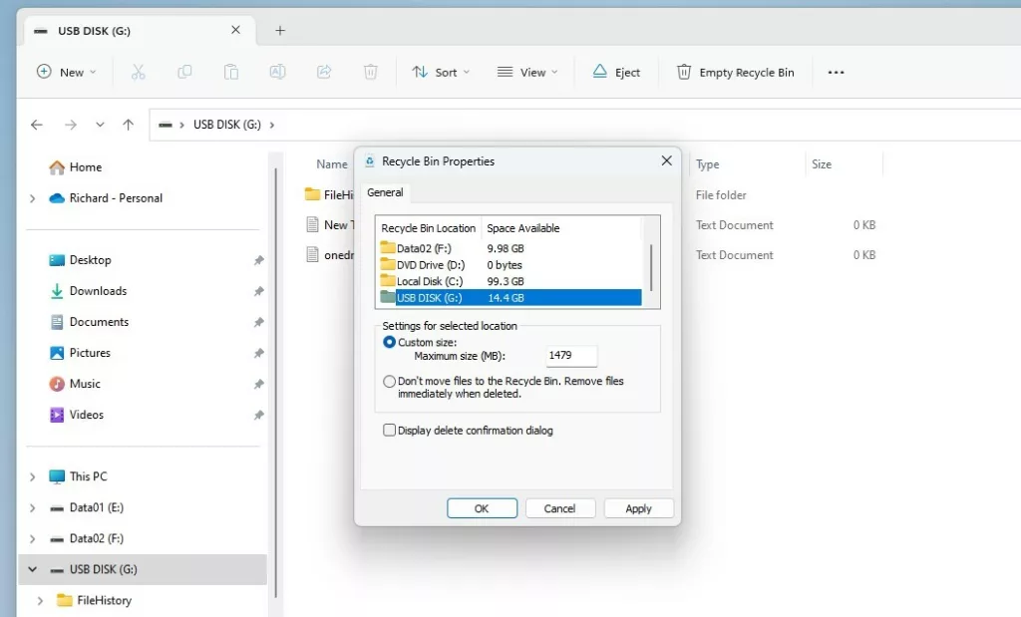The width and height of the screenshot is (1021, 617).
Task: Click Empty Recycle Bin in toolbar
Action: click(735, 72)
